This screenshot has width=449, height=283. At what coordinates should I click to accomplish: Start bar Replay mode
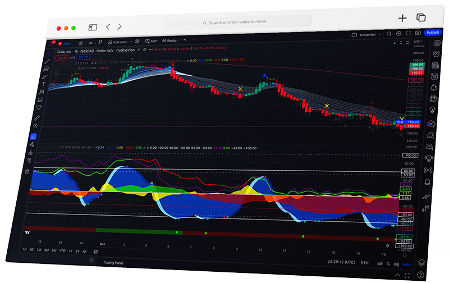point(170,41)
